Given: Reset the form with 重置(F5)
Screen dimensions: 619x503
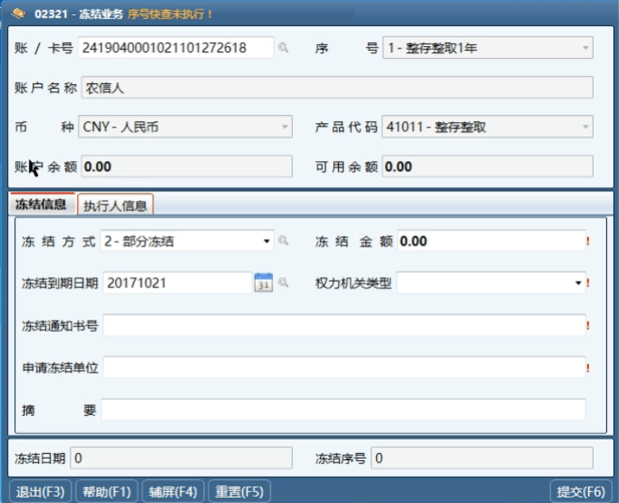Looking at the screenshot, I should click(x=240, y=492).
